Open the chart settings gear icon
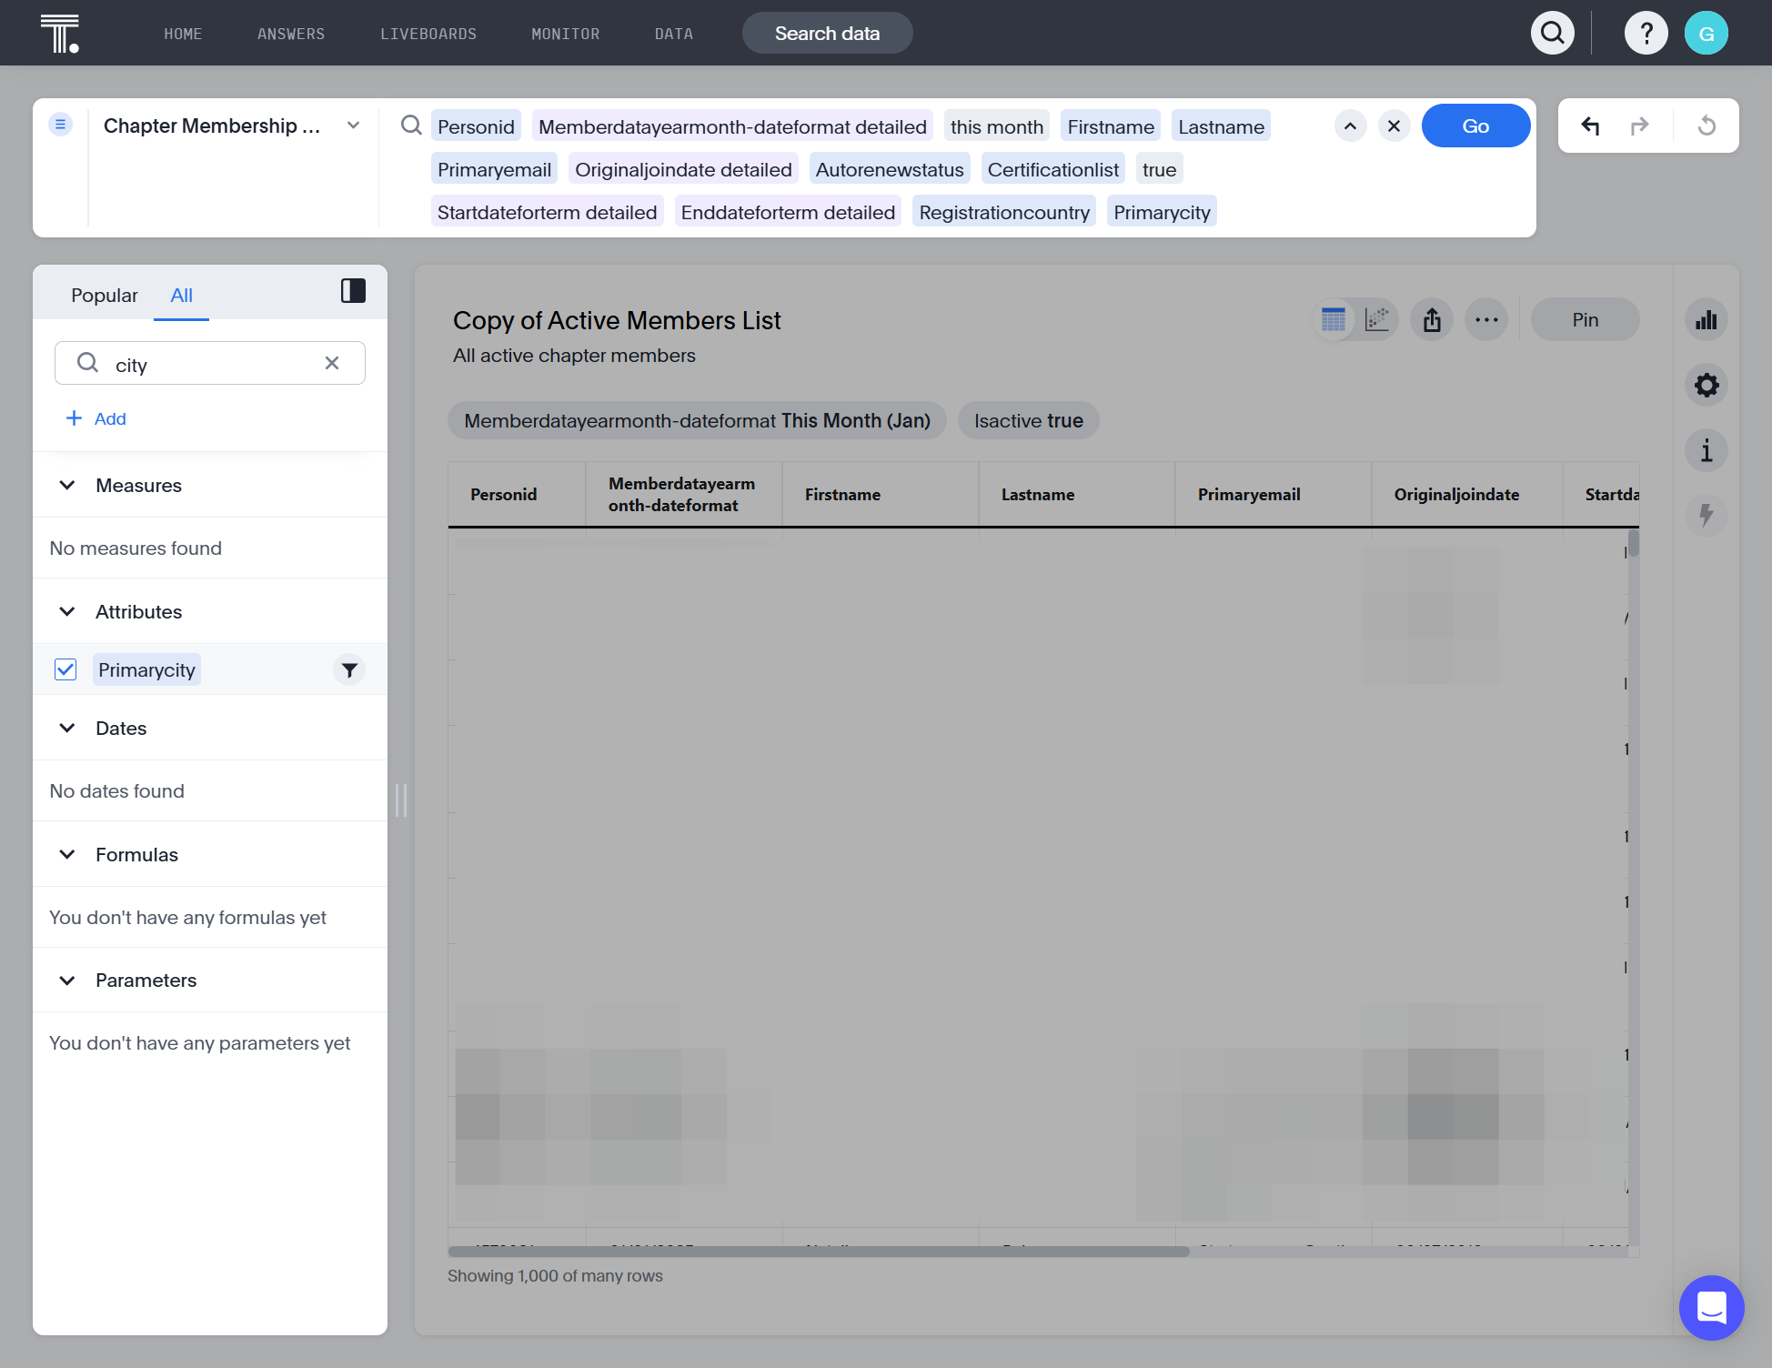Screen dimensions: 1772x1368 pos(1707,386)
